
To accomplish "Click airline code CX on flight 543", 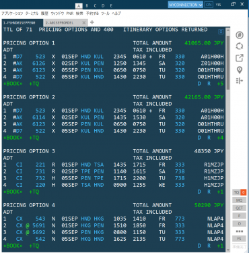I will tap(20, 219).
